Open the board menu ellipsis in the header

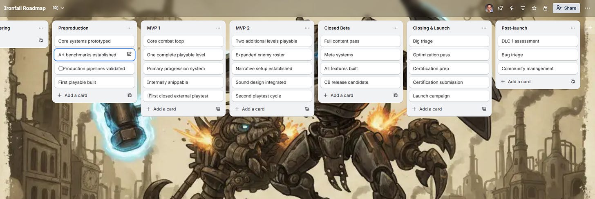[588, 8]
